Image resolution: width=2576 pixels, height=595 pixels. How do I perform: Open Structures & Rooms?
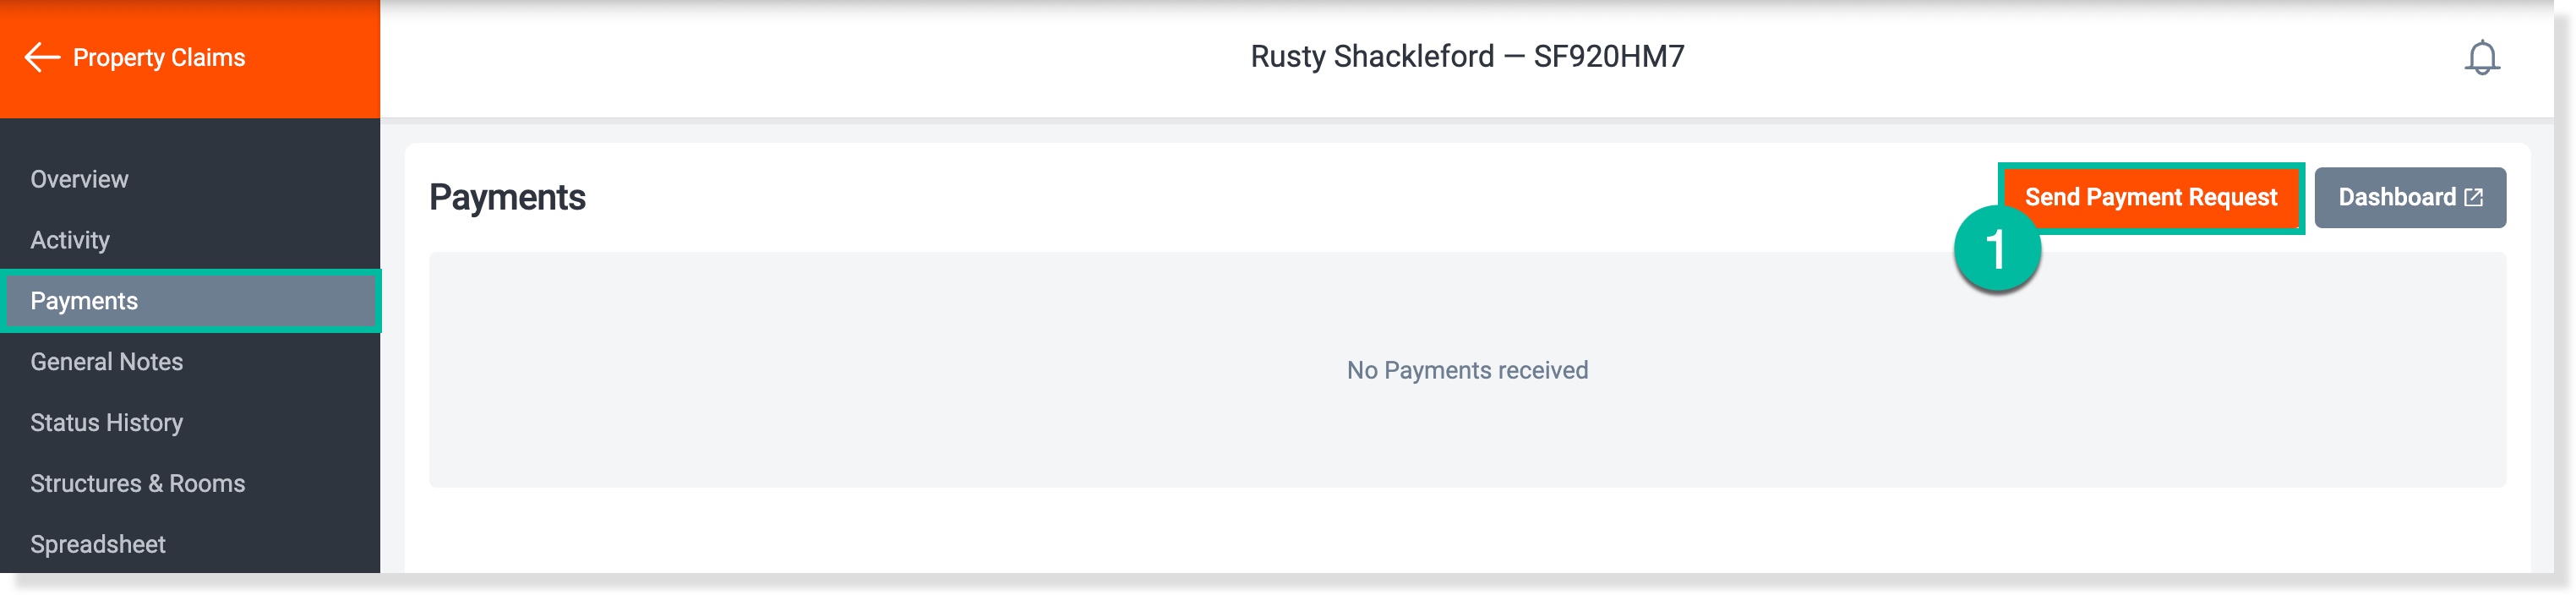pos(139,483)
